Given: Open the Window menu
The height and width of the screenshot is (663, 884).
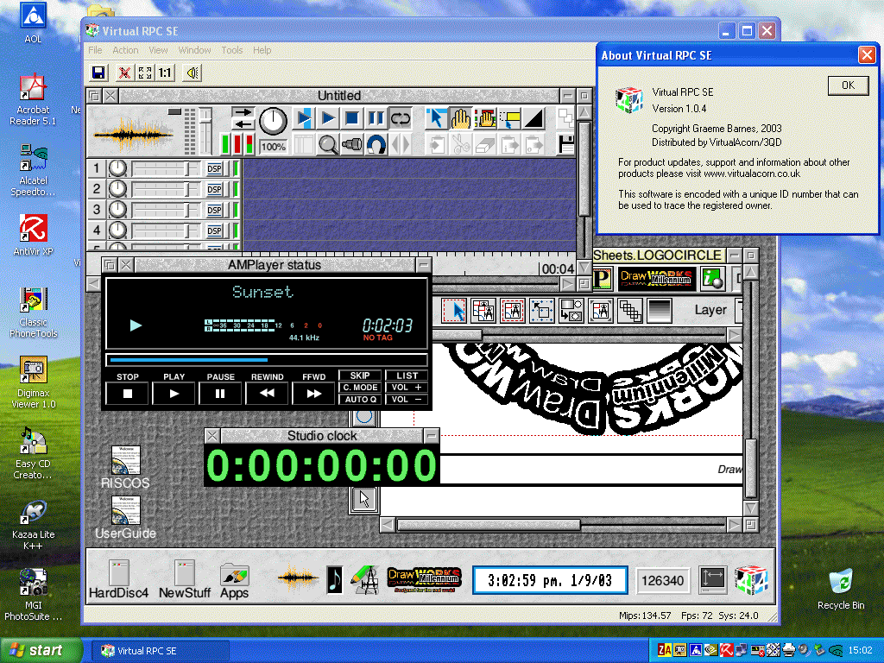Looking at the screenshot, I should [x=194, y=50].
